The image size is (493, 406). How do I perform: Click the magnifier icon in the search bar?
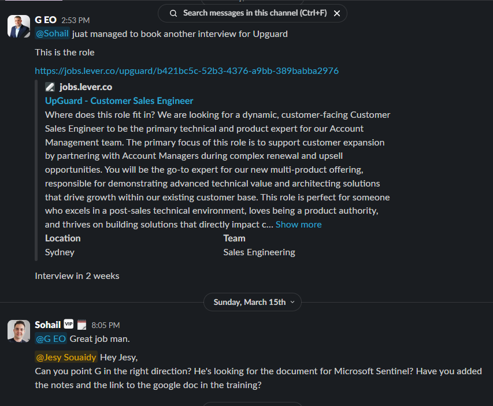(173, 13)
